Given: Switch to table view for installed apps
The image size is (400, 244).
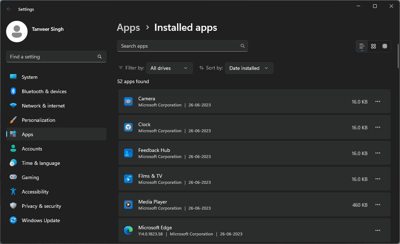Looking at the screenshot, I should pyautogui.click(x=385, y=46).
